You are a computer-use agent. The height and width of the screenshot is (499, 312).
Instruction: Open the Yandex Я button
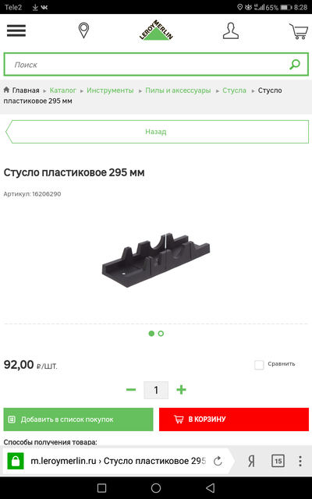click(251, 461)
